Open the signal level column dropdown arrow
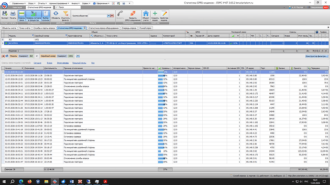The height and width of the screenshot is (185, 330). [x=238, y=36]
